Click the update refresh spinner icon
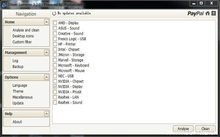Image resolution: width=220 pixels, height=137 pixels. [54, 14]
